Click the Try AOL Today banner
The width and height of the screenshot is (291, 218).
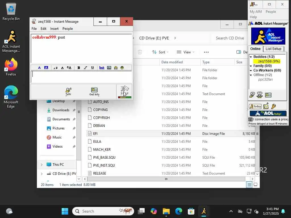pos(268,113)
